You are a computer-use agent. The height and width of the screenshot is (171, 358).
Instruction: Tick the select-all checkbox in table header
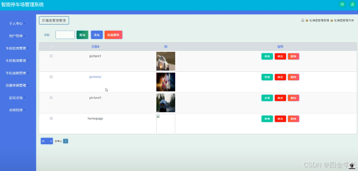(x=51, y=47)
